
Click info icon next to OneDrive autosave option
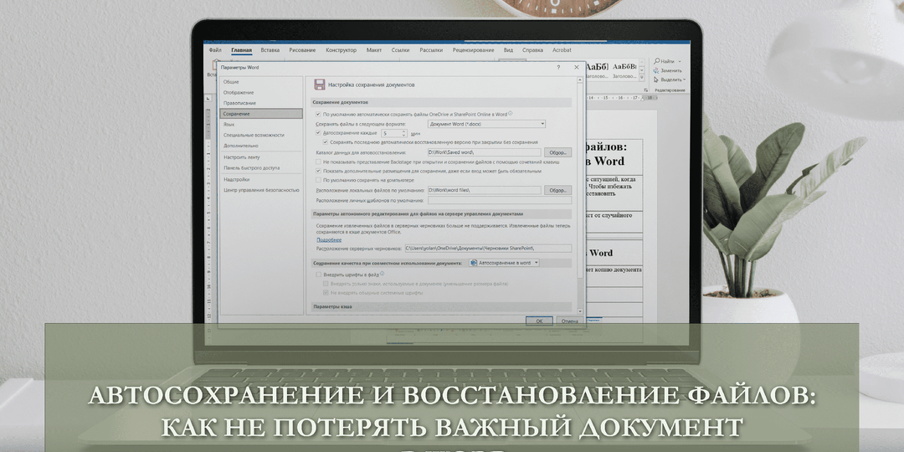pyautogui.click(x=511, y=114)
